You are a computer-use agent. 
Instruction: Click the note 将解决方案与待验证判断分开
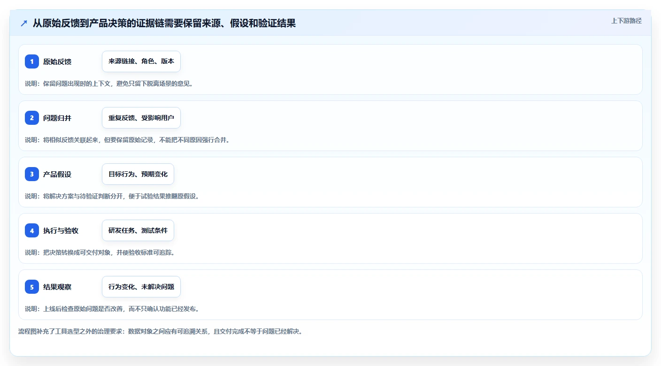[112, 196]
